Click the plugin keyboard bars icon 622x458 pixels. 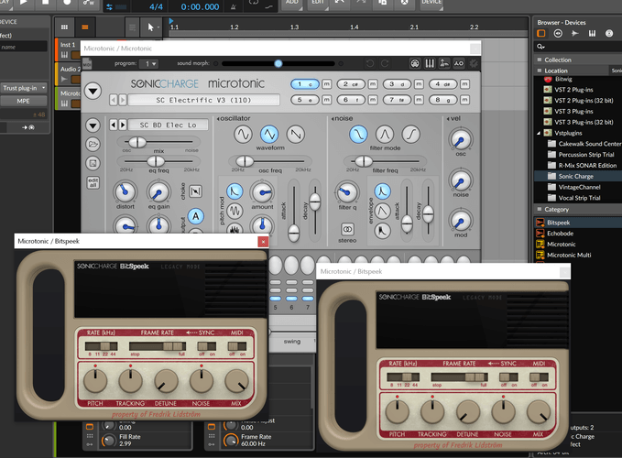[x=430, y=63]
